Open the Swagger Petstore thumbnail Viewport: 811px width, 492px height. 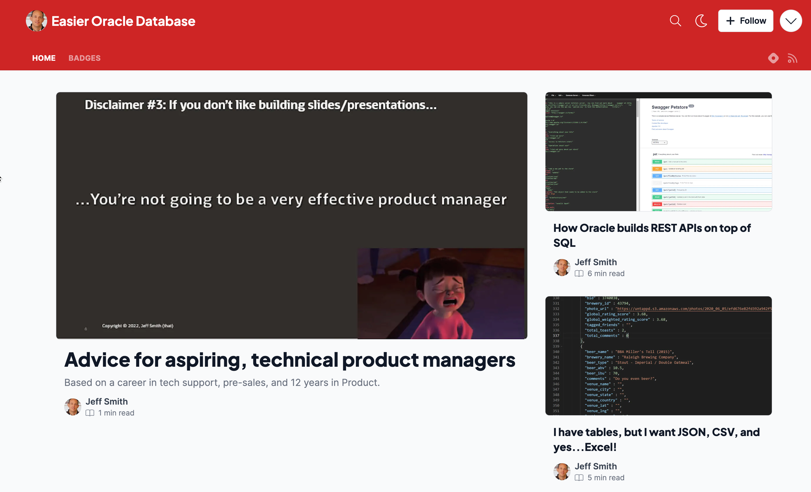[658, 152]
